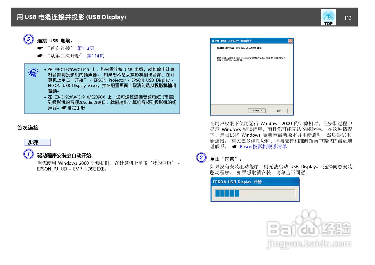This screenshot has height=265, width=375.
Task: Click 取消 button in install wizard
Action: click(x=279, y=111)
